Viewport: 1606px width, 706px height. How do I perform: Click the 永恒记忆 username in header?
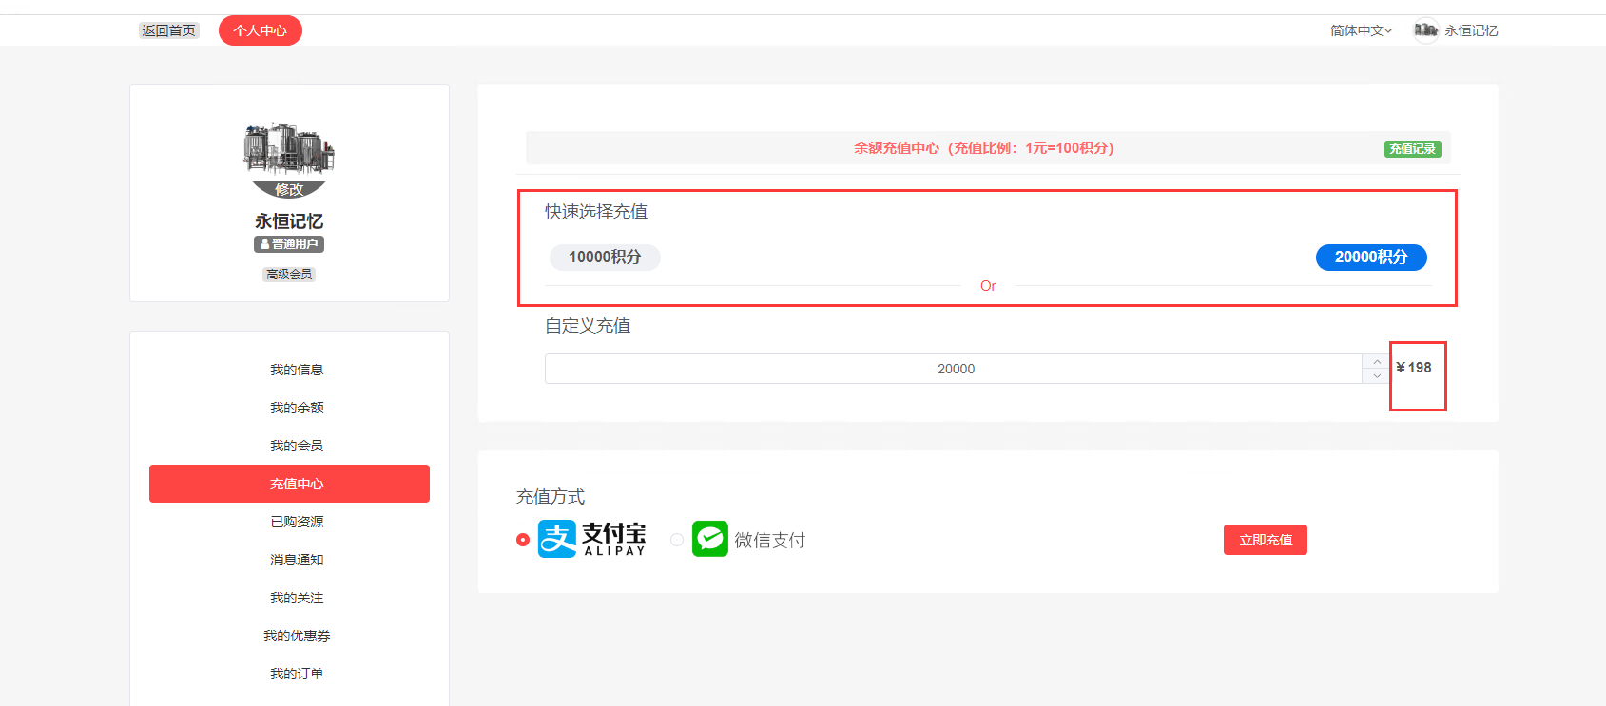click(x=1471, y=30)
